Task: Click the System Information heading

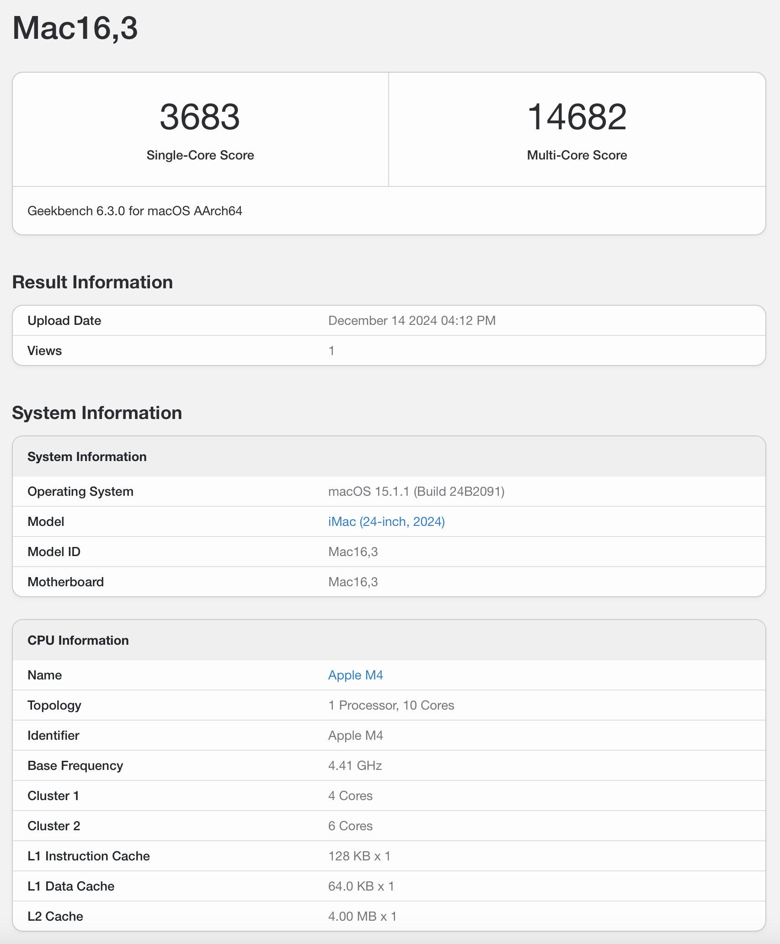Action: (x=97, y=413)
